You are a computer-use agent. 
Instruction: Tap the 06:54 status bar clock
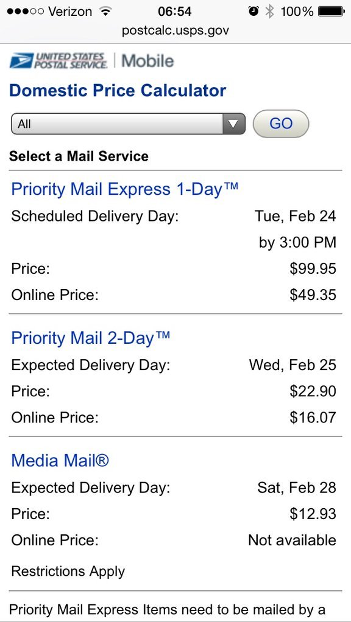click(x=175, y=11)
